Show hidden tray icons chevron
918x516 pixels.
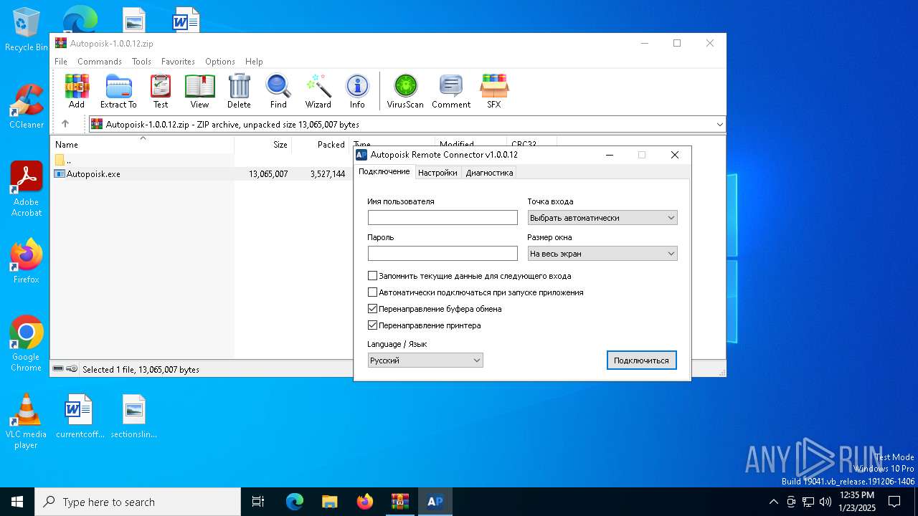[x=773, y=502]
